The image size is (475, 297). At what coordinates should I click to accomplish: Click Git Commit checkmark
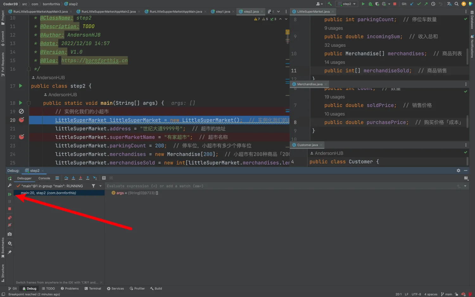[x=419, y=4]
